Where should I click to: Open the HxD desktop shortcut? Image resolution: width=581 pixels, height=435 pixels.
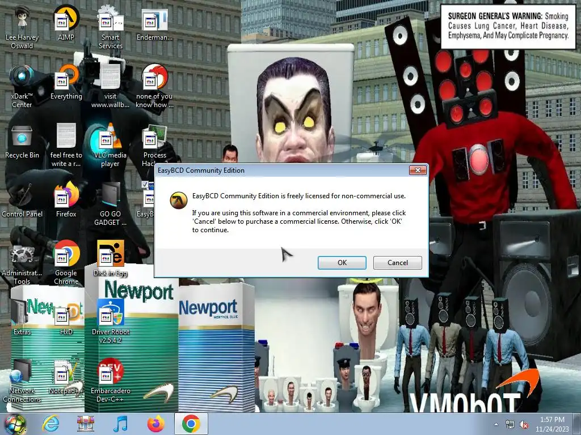tap(66, 318)
